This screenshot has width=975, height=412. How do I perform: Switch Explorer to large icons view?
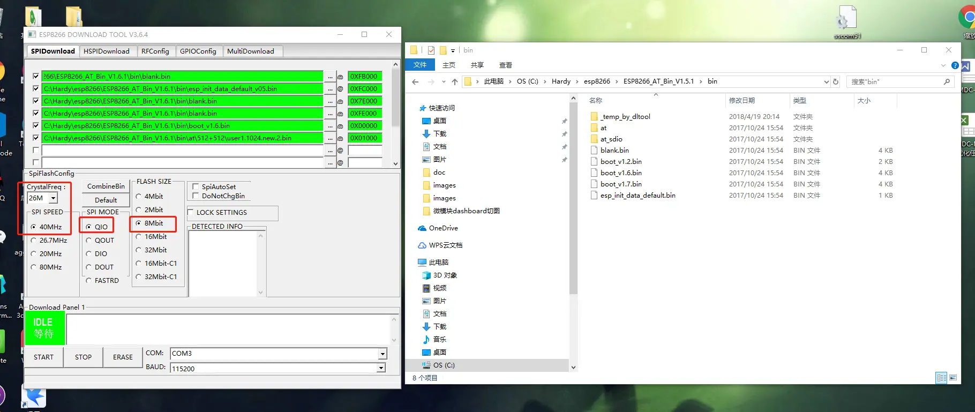(953, 378)
